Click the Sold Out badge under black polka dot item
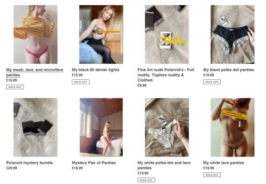Viewport: 266px width, 184px height. pyautogui.click(x=212, y=82)
